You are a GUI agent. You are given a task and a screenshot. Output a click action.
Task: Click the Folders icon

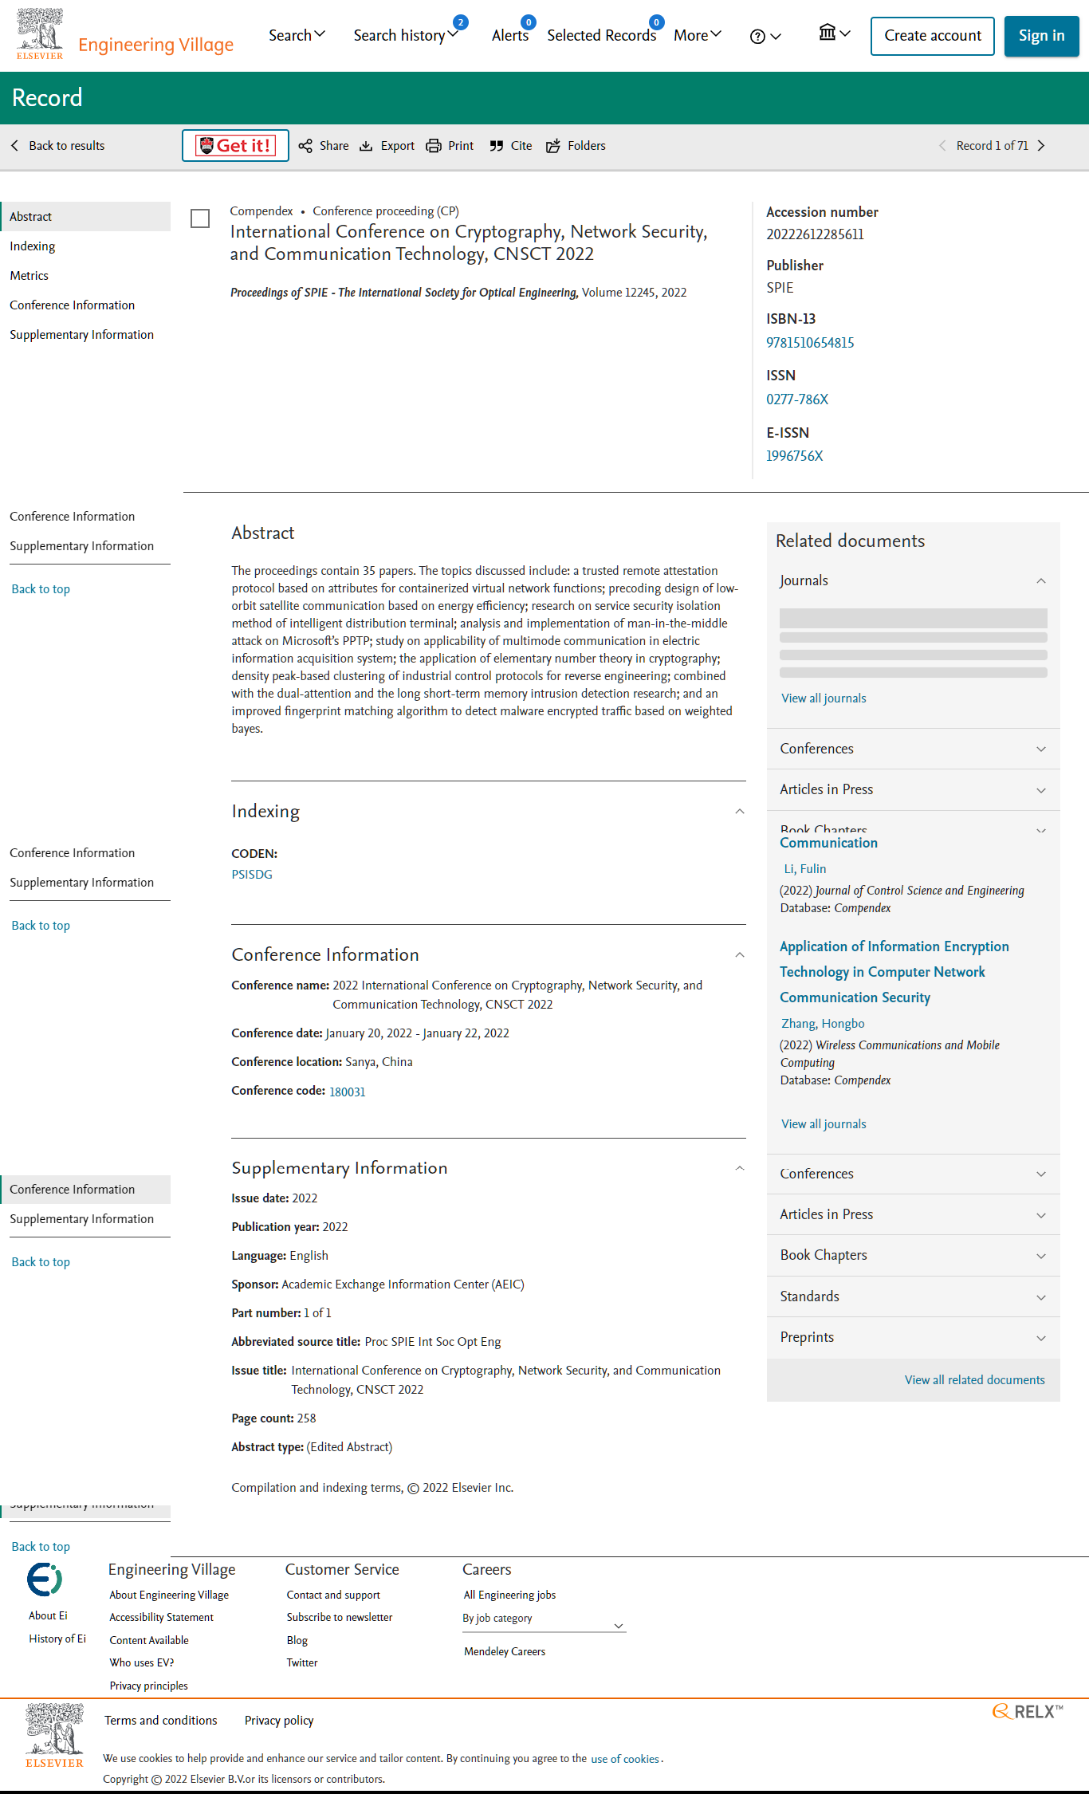(553, 146)
